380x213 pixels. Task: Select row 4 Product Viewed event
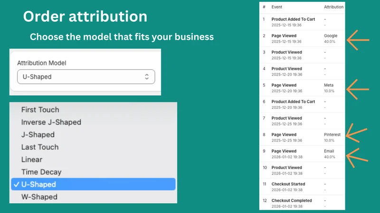pyautogui.click(x=302, y=71)
